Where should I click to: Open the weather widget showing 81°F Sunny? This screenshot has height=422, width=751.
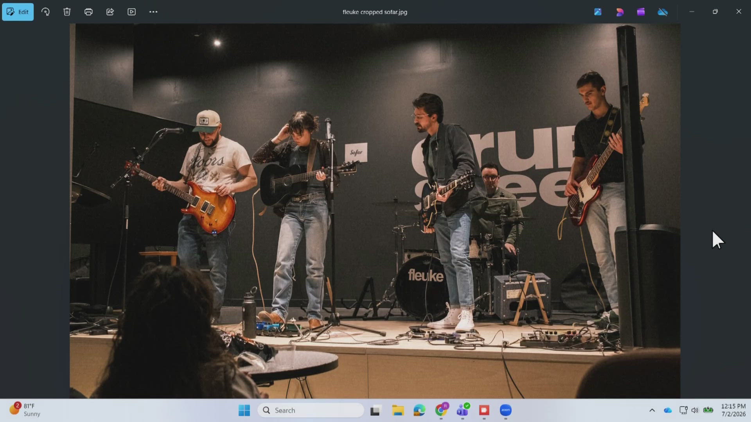[x=25, y=410]
